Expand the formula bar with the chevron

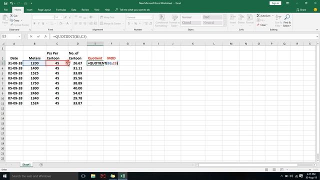(x=317, y=36)
